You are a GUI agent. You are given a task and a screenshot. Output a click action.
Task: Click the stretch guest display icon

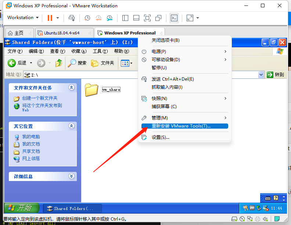pos(190,18)
